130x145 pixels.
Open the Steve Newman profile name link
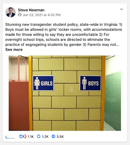pyautogui.click(x=31, y=10)
